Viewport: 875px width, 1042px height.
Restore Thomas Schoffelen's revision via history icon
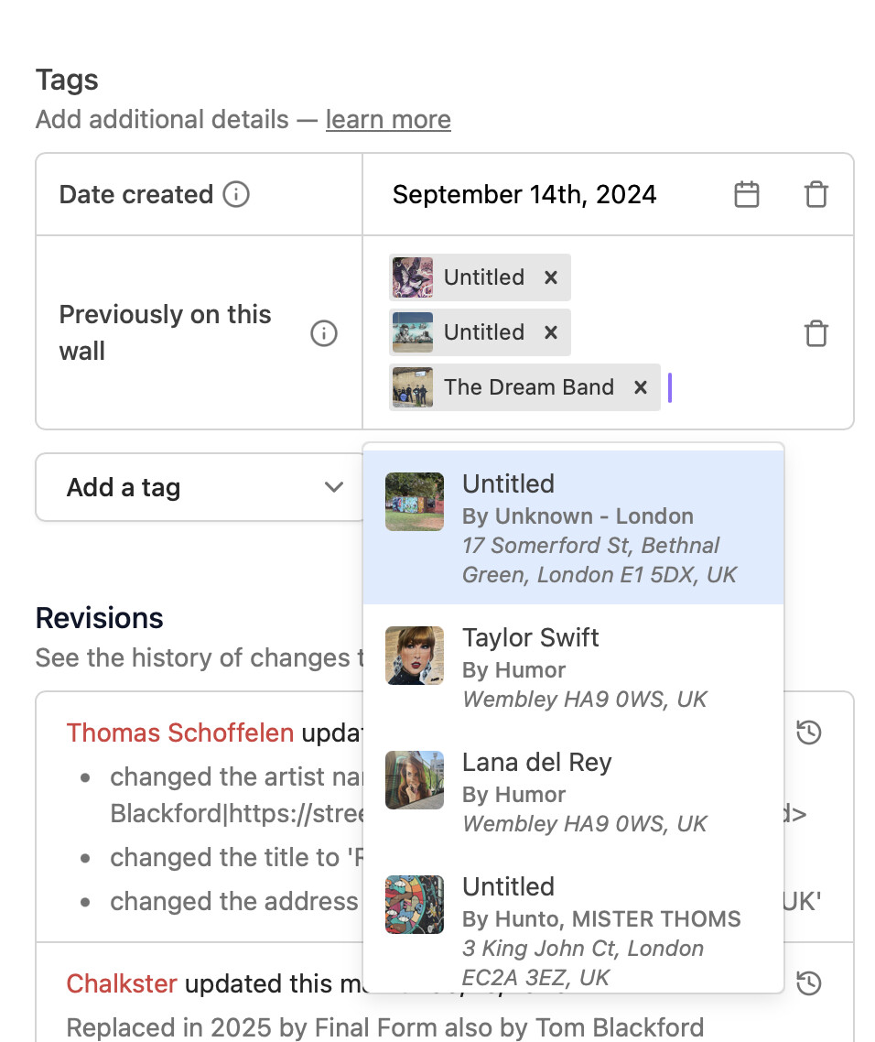click(808, 733)
